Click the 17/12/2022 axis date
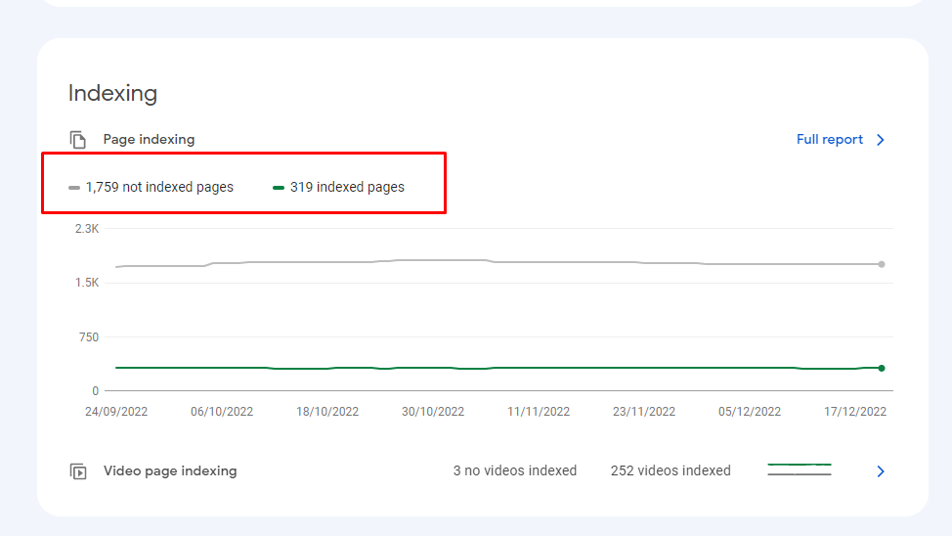Screen dimensions: 952x536 click(x=855, y=412)
